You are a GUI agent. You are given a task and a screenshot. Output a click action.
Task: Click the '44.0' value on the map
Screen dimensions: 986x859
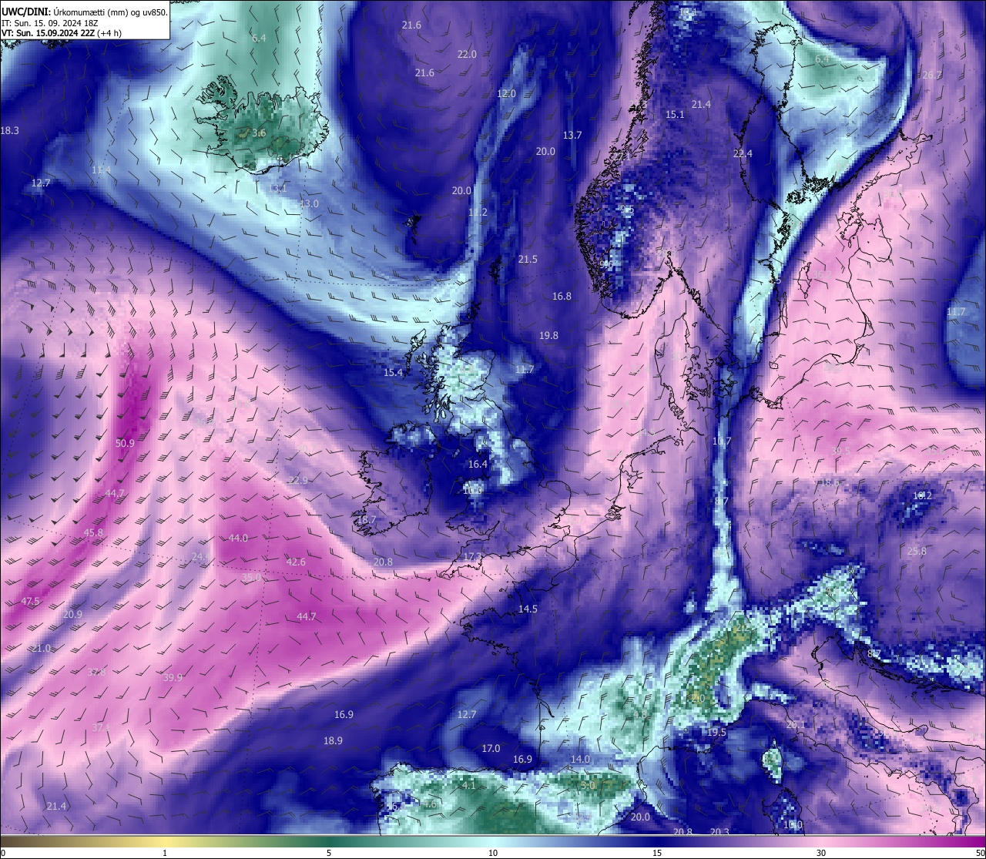(x=238, y=538)
